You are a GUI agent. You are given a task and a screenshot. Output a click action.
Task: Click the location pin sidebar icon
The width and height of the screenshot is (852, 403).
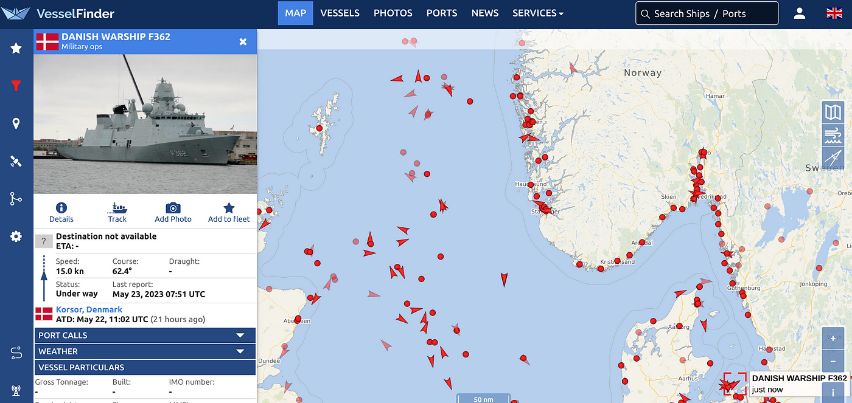16,123
